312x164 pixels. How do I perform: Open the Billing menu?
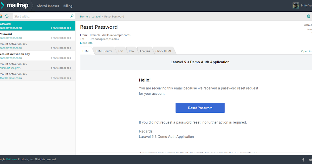click(x=68, y=5)
